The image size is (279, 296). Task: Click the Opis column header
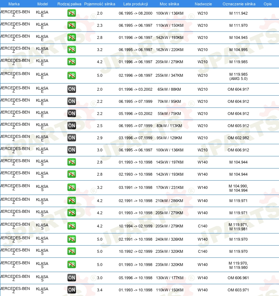(x=268, y=4)
